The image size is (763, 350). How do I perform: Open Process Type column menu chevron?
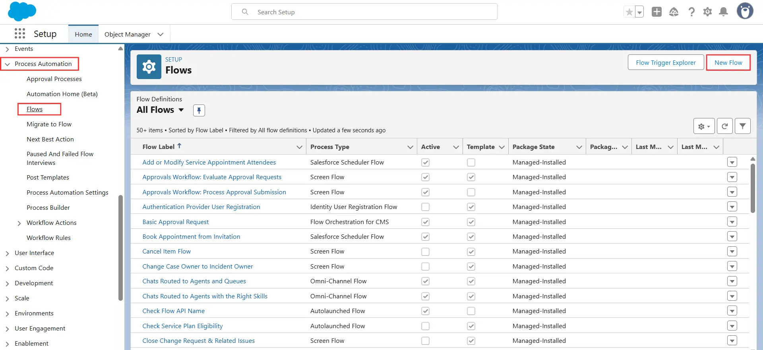[410, 147]
